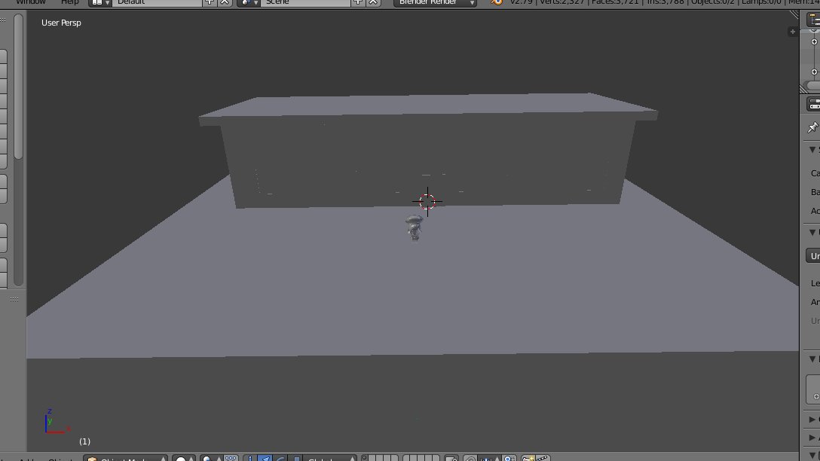Open viewport shading selector
820x461 pixels.
[x=184, y=459]
